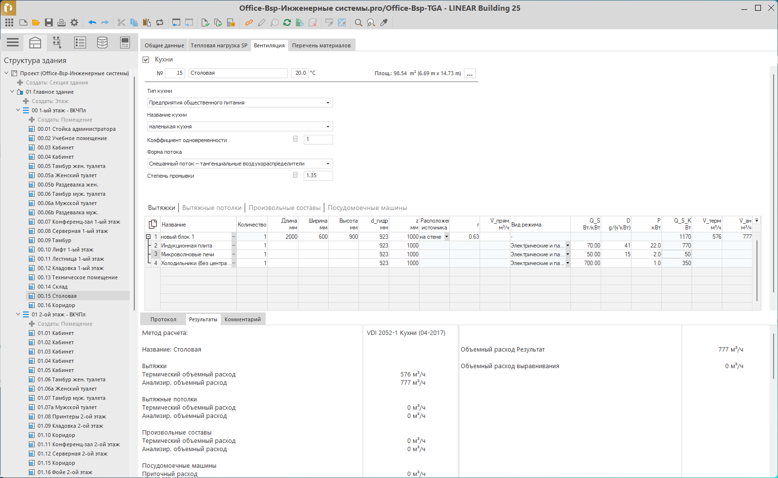Image resolution: width=778 pixels, height=478 pixels.
Task: Switch to the Тепловая нагрузка SP tab
Action: click(x=219, y=45)
